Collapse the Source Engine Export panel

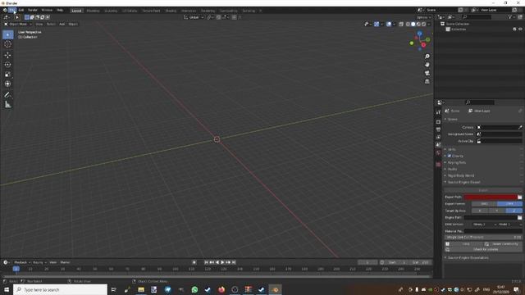coord(463,182)
